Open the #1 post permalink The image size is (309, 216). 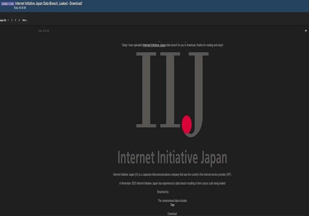click(306, 31)
